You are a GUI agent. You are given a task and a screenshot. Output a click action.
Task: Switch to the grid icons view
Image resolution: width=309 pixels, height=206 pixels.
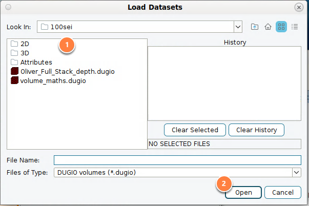[281, 27]
